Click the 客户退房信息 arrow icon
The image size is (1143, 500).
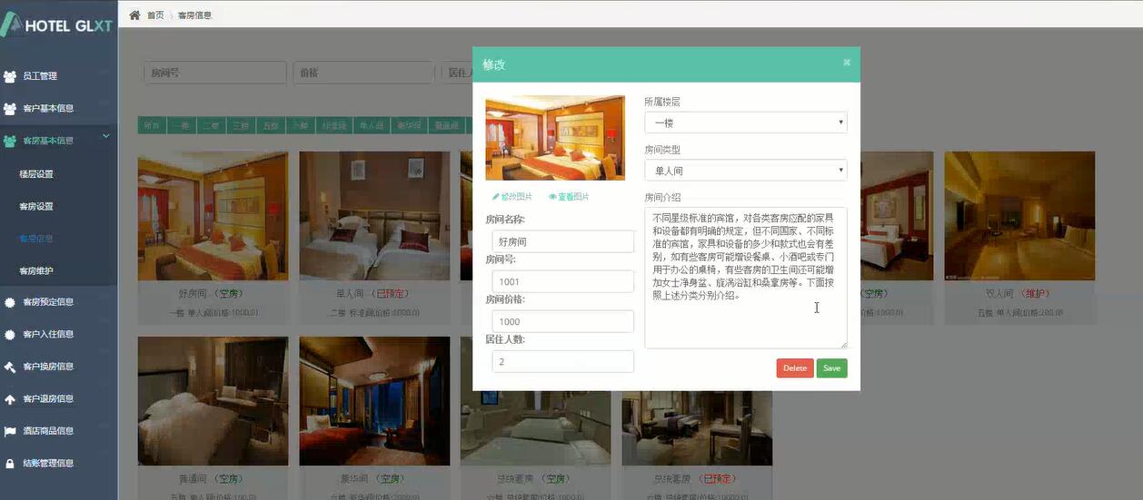pyautogui.click(x=10, y=399)
